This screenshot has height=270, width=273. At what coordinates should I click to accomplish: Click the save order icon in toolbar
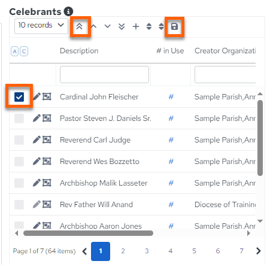[174, 26]
